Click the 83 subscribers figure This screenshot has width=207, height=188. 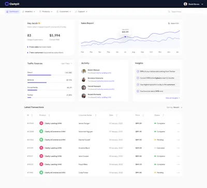coord(29,36)
